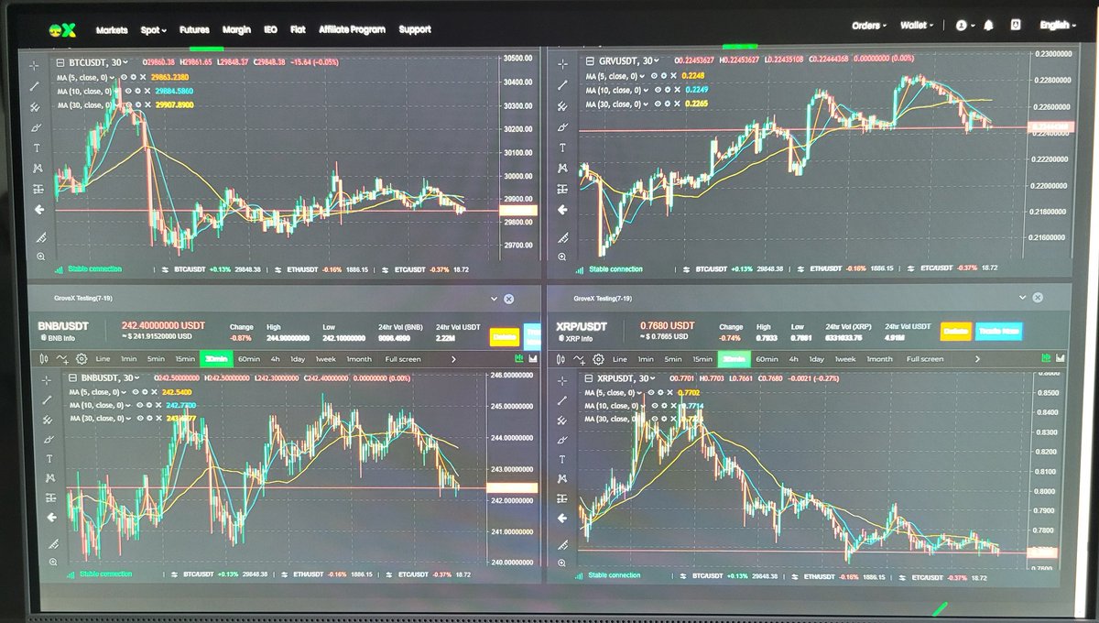Close the XRP/USDT GroveX Testing panel
This screenshot has height=623, width=1099.
coord(1038,298)
